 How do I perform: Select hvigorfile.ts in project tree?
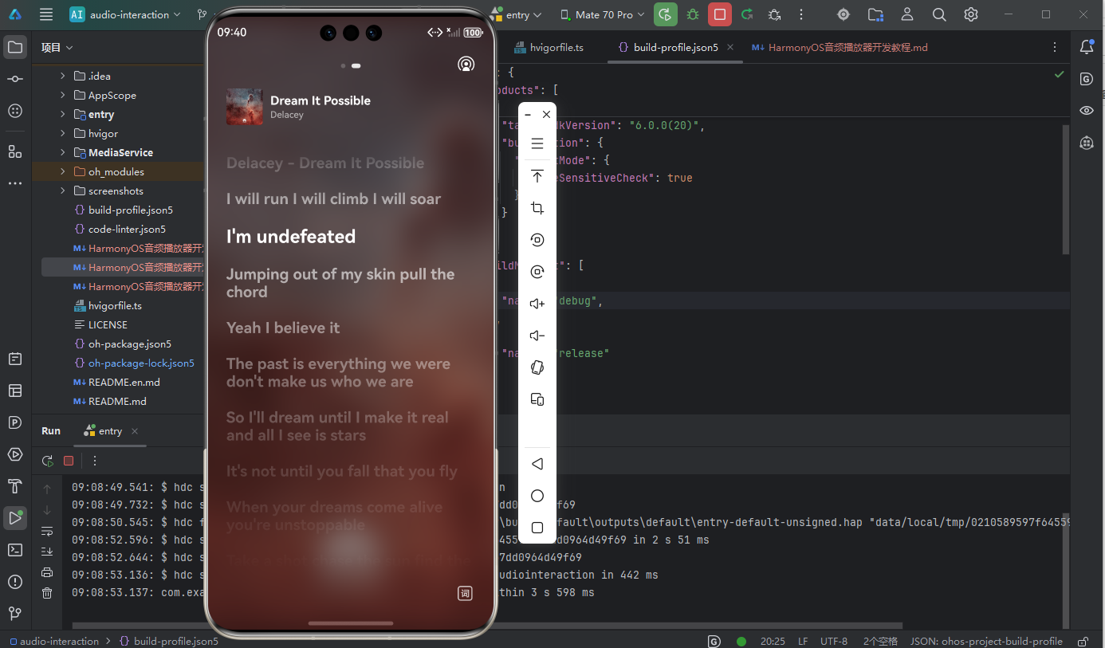pyautogui.click(x=108, y=305)
